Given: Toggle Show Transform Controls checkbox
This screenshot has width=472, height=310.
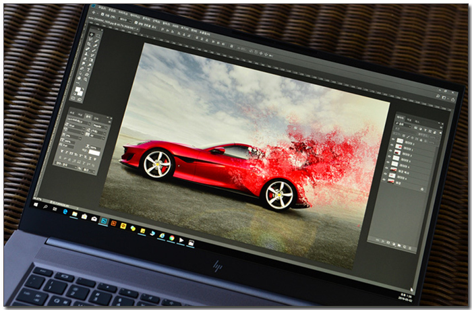Looking at the screenshot, I should click(136, 22).
